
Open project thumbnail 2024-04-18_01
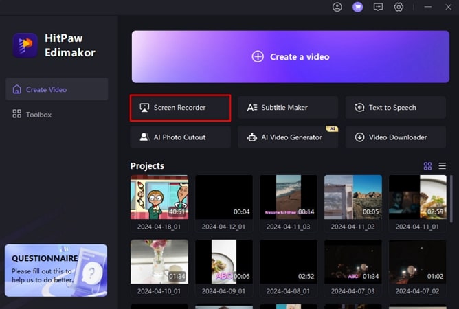coord(159,197)
